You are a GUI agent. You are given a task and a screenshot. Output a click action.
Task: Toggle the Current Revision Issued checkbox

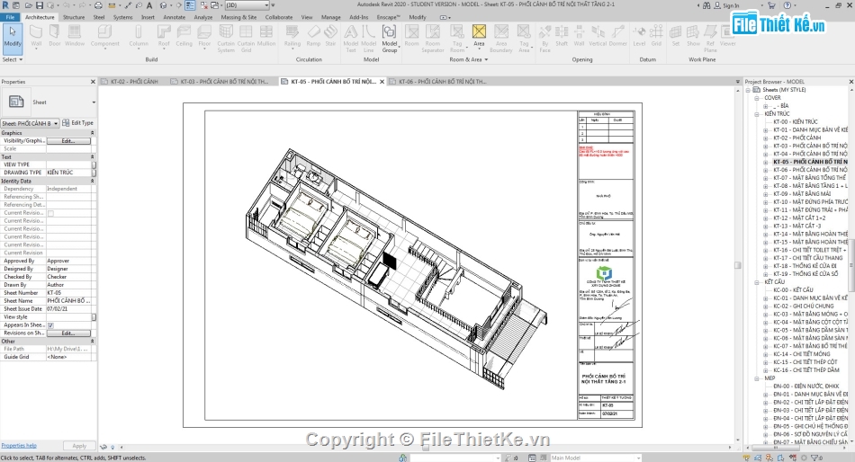tap(50, 213)
